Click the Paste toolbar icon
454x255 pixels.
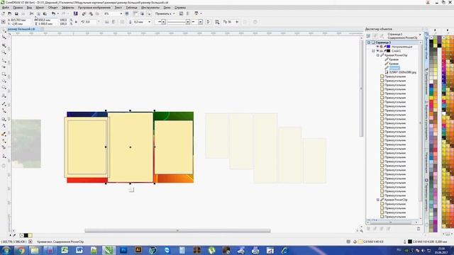pyautogui.click(x=45, y=13)
